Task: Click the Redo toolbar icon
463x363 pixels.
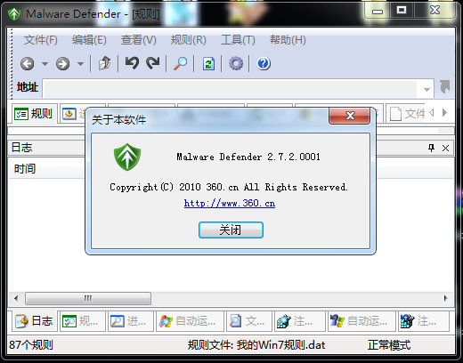Action: [153, 63]
